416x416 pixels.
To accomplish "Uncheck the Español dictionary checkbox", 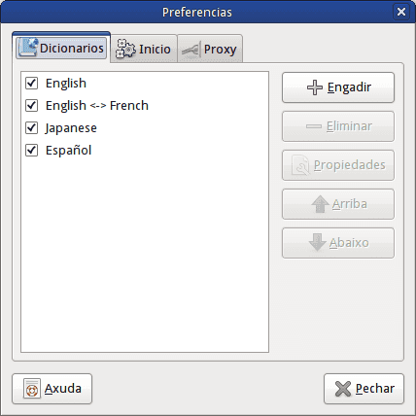I will [x=31, y=150].
